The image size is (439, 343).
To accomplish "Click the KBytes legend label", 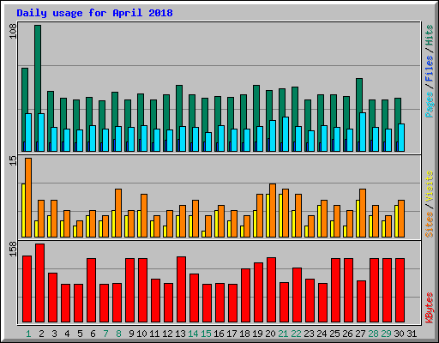I will pyautogui.click(x=429, y=308).
